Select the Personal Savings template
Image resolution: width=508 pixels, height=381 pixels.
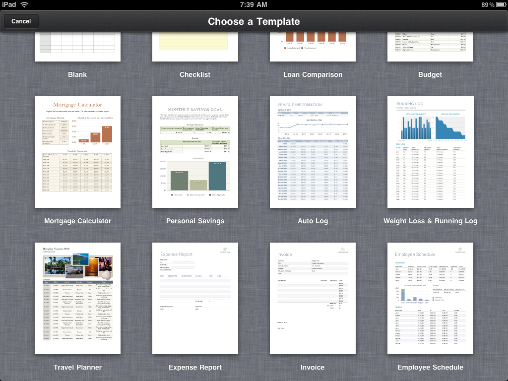[x=195, y=152]
